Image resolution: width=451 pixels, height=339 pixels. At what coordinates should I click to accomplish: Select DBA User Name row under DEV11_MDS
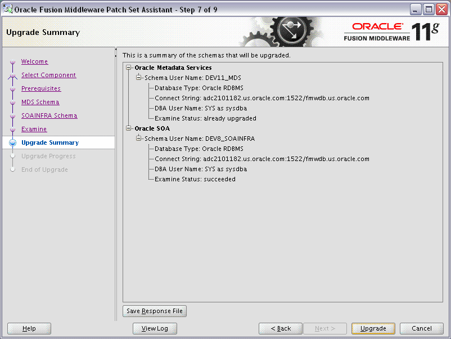click(x=201, y=108)
